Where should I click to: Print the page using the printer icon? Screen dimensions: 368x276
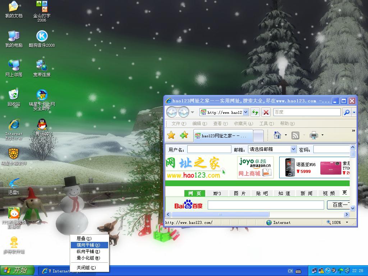(314, 135)
